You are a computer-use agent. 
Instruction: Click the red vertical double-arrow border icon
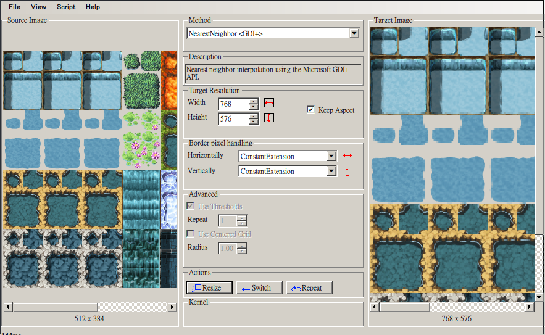point(347,172)
